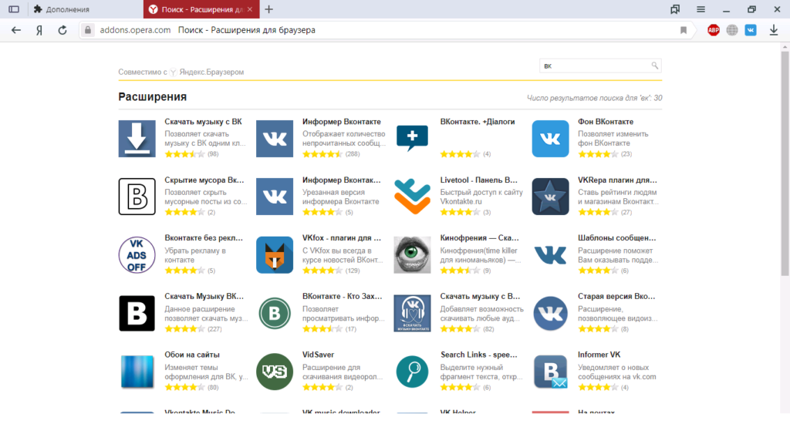The image size is (790, 444).
Task: Open the ВКонтакте. +Діалоги title
Action: tap(478, 122)
